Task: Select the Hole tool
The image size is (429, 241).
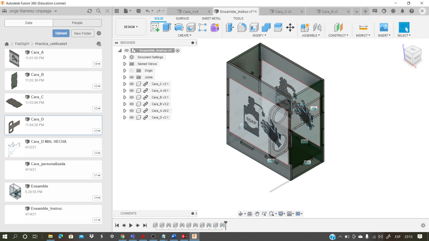Action: [x=191, y=27]
